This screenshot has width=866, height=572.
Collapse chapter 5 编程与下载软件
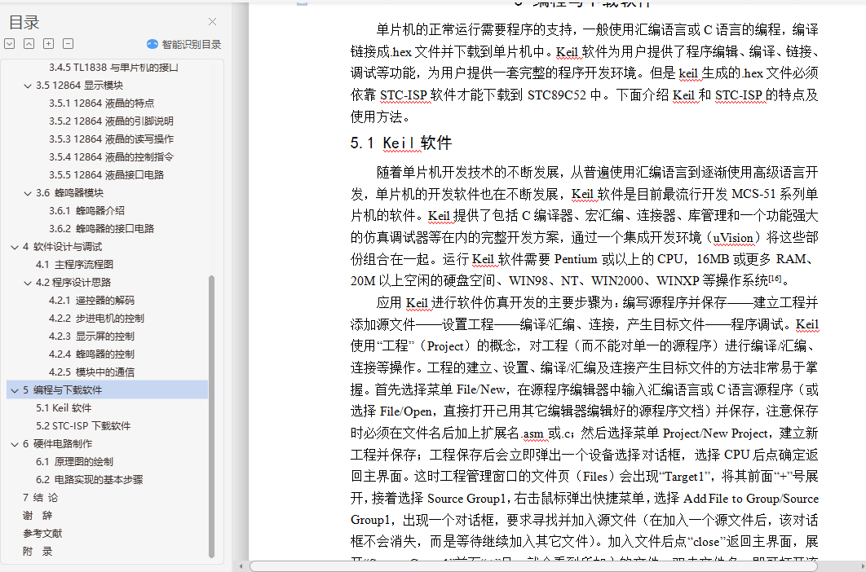[15, 390]
